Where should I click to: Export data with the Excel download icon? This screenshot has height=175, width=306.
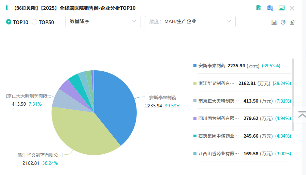point(270,8)
